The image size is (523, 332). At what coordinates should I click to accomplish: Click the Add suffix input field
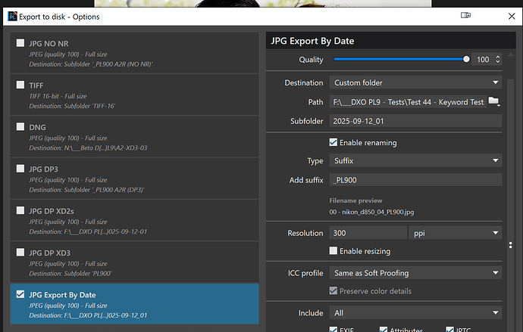[x=415, y=179]
